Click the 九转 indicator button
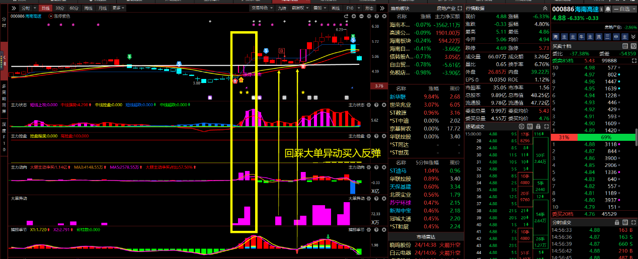The image size is (638, 259). (282, 9)
